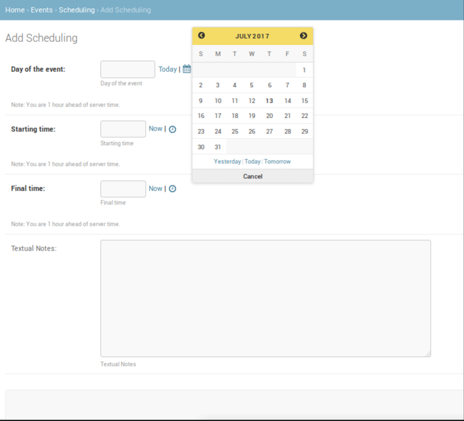This screenshot has width=464, height=421.
Task: Go back to Scheduling breadcrumb
Action: click(76, 10)
